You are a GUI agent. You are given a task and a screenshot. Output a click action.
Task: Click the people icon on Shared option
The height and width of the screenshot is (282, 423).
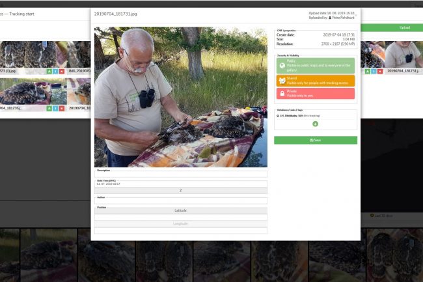pyautogui.click(x=282, y=80)
